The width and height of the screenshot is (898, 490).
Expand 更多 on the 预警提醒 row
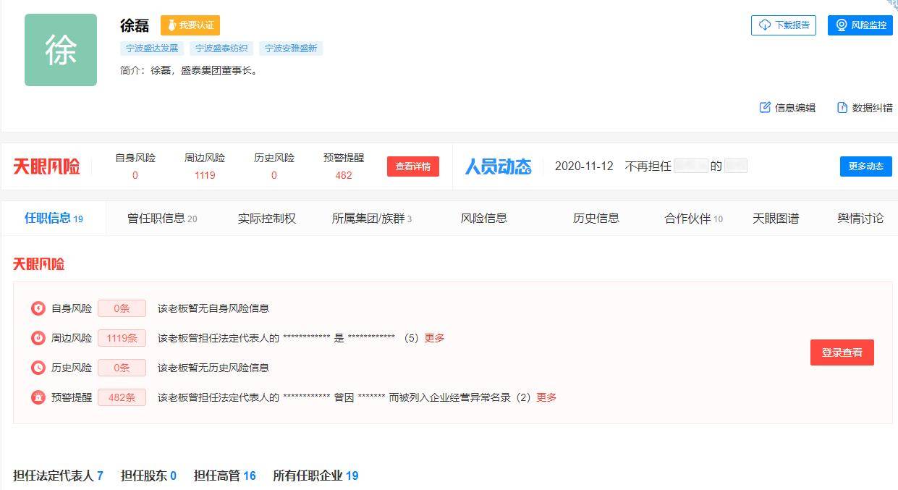(x=546, y=397)
